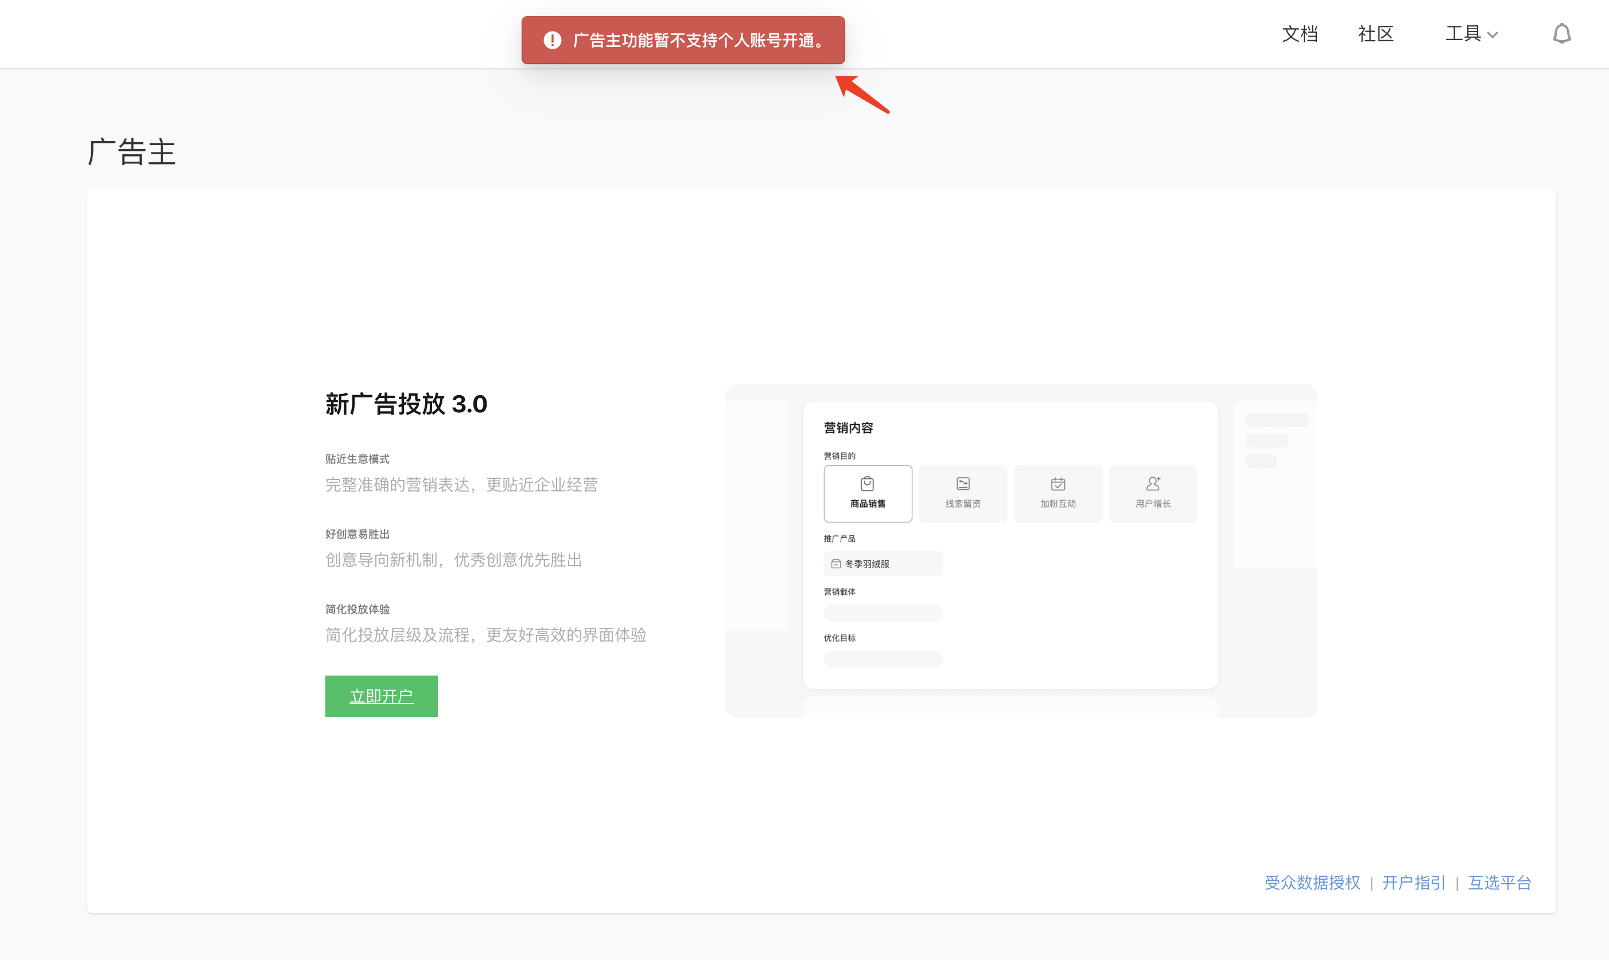The height and width of the screenshot is (960, 1609).
Task: Open the 互选平台 link
Action: (x=1499, y=883)
